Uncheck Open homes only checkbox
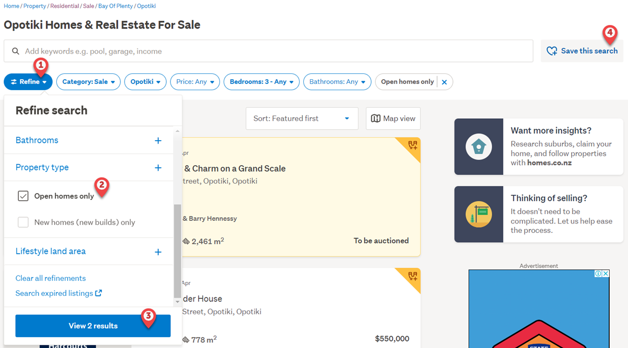The height and width of the screenshot is (348, 628). pos(23,196)
